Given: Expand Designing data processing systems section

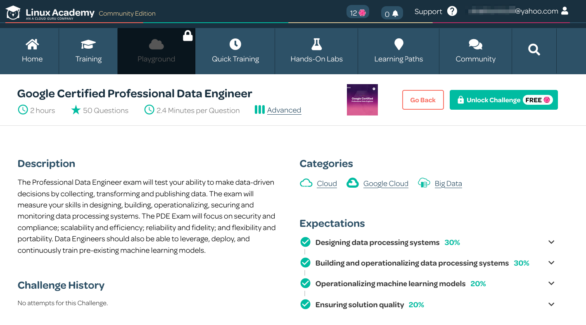Looking at the screenshot, I should pos(551,242).
